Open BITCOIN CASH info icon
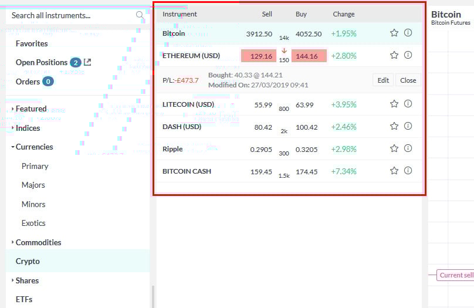 coord(408,171)
